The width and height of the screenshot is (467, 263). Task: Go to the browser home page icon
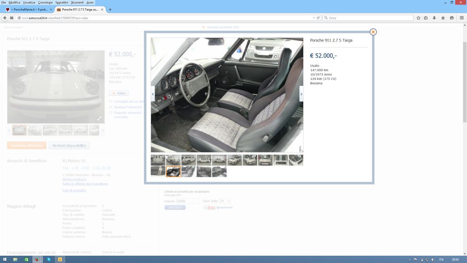point(443,18)
